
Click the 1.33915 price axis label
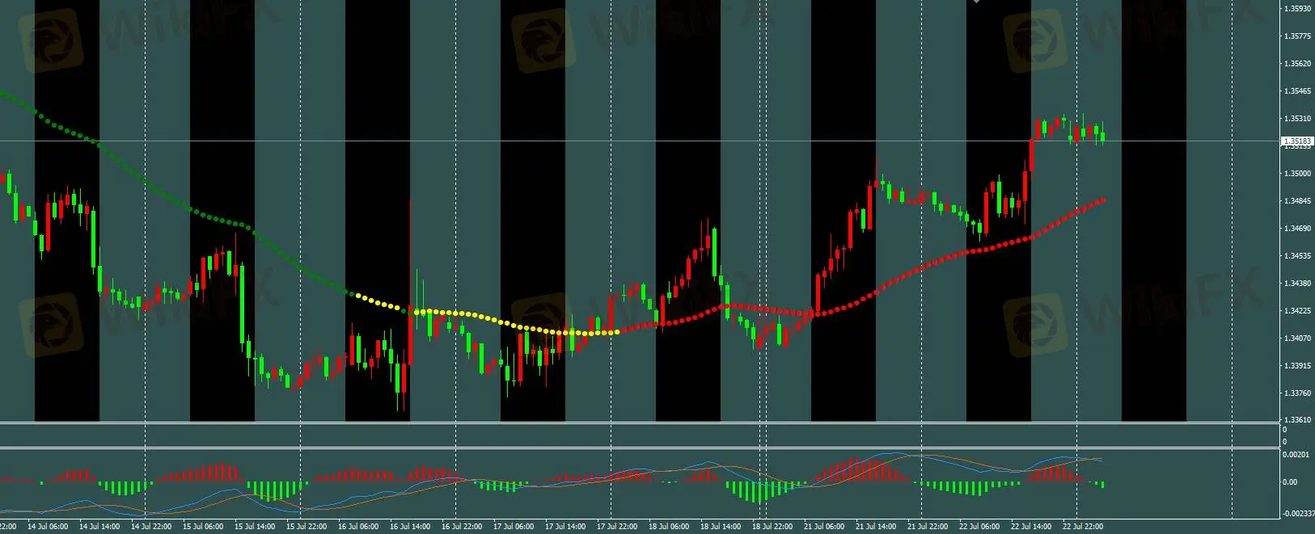click(x=1297, y=366)
